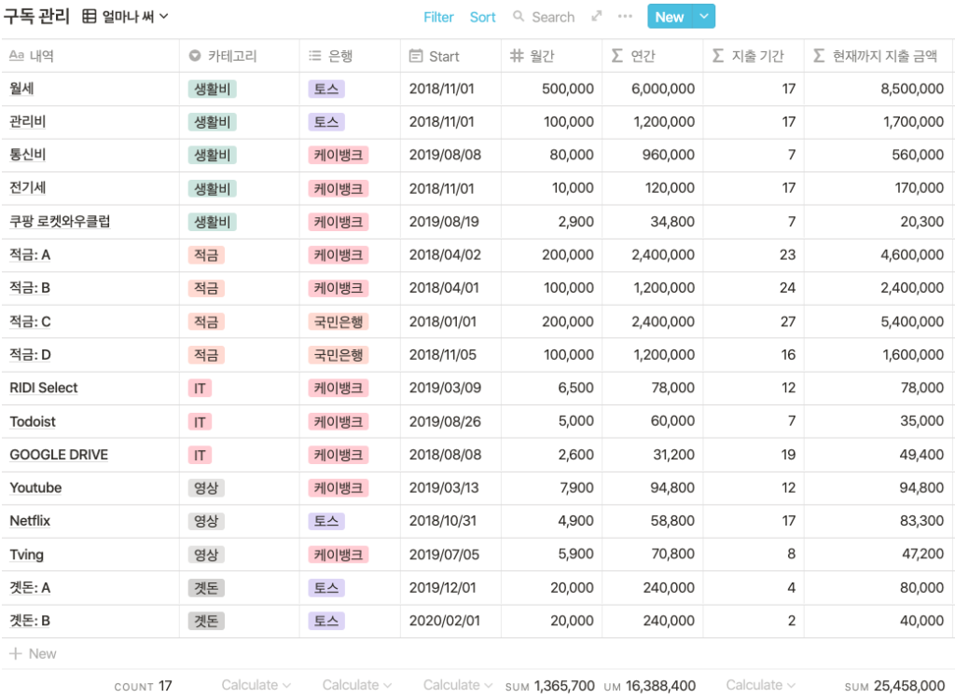955x698 pixels.
Task: Click the Sort button
Action: (x=482, y=17)
